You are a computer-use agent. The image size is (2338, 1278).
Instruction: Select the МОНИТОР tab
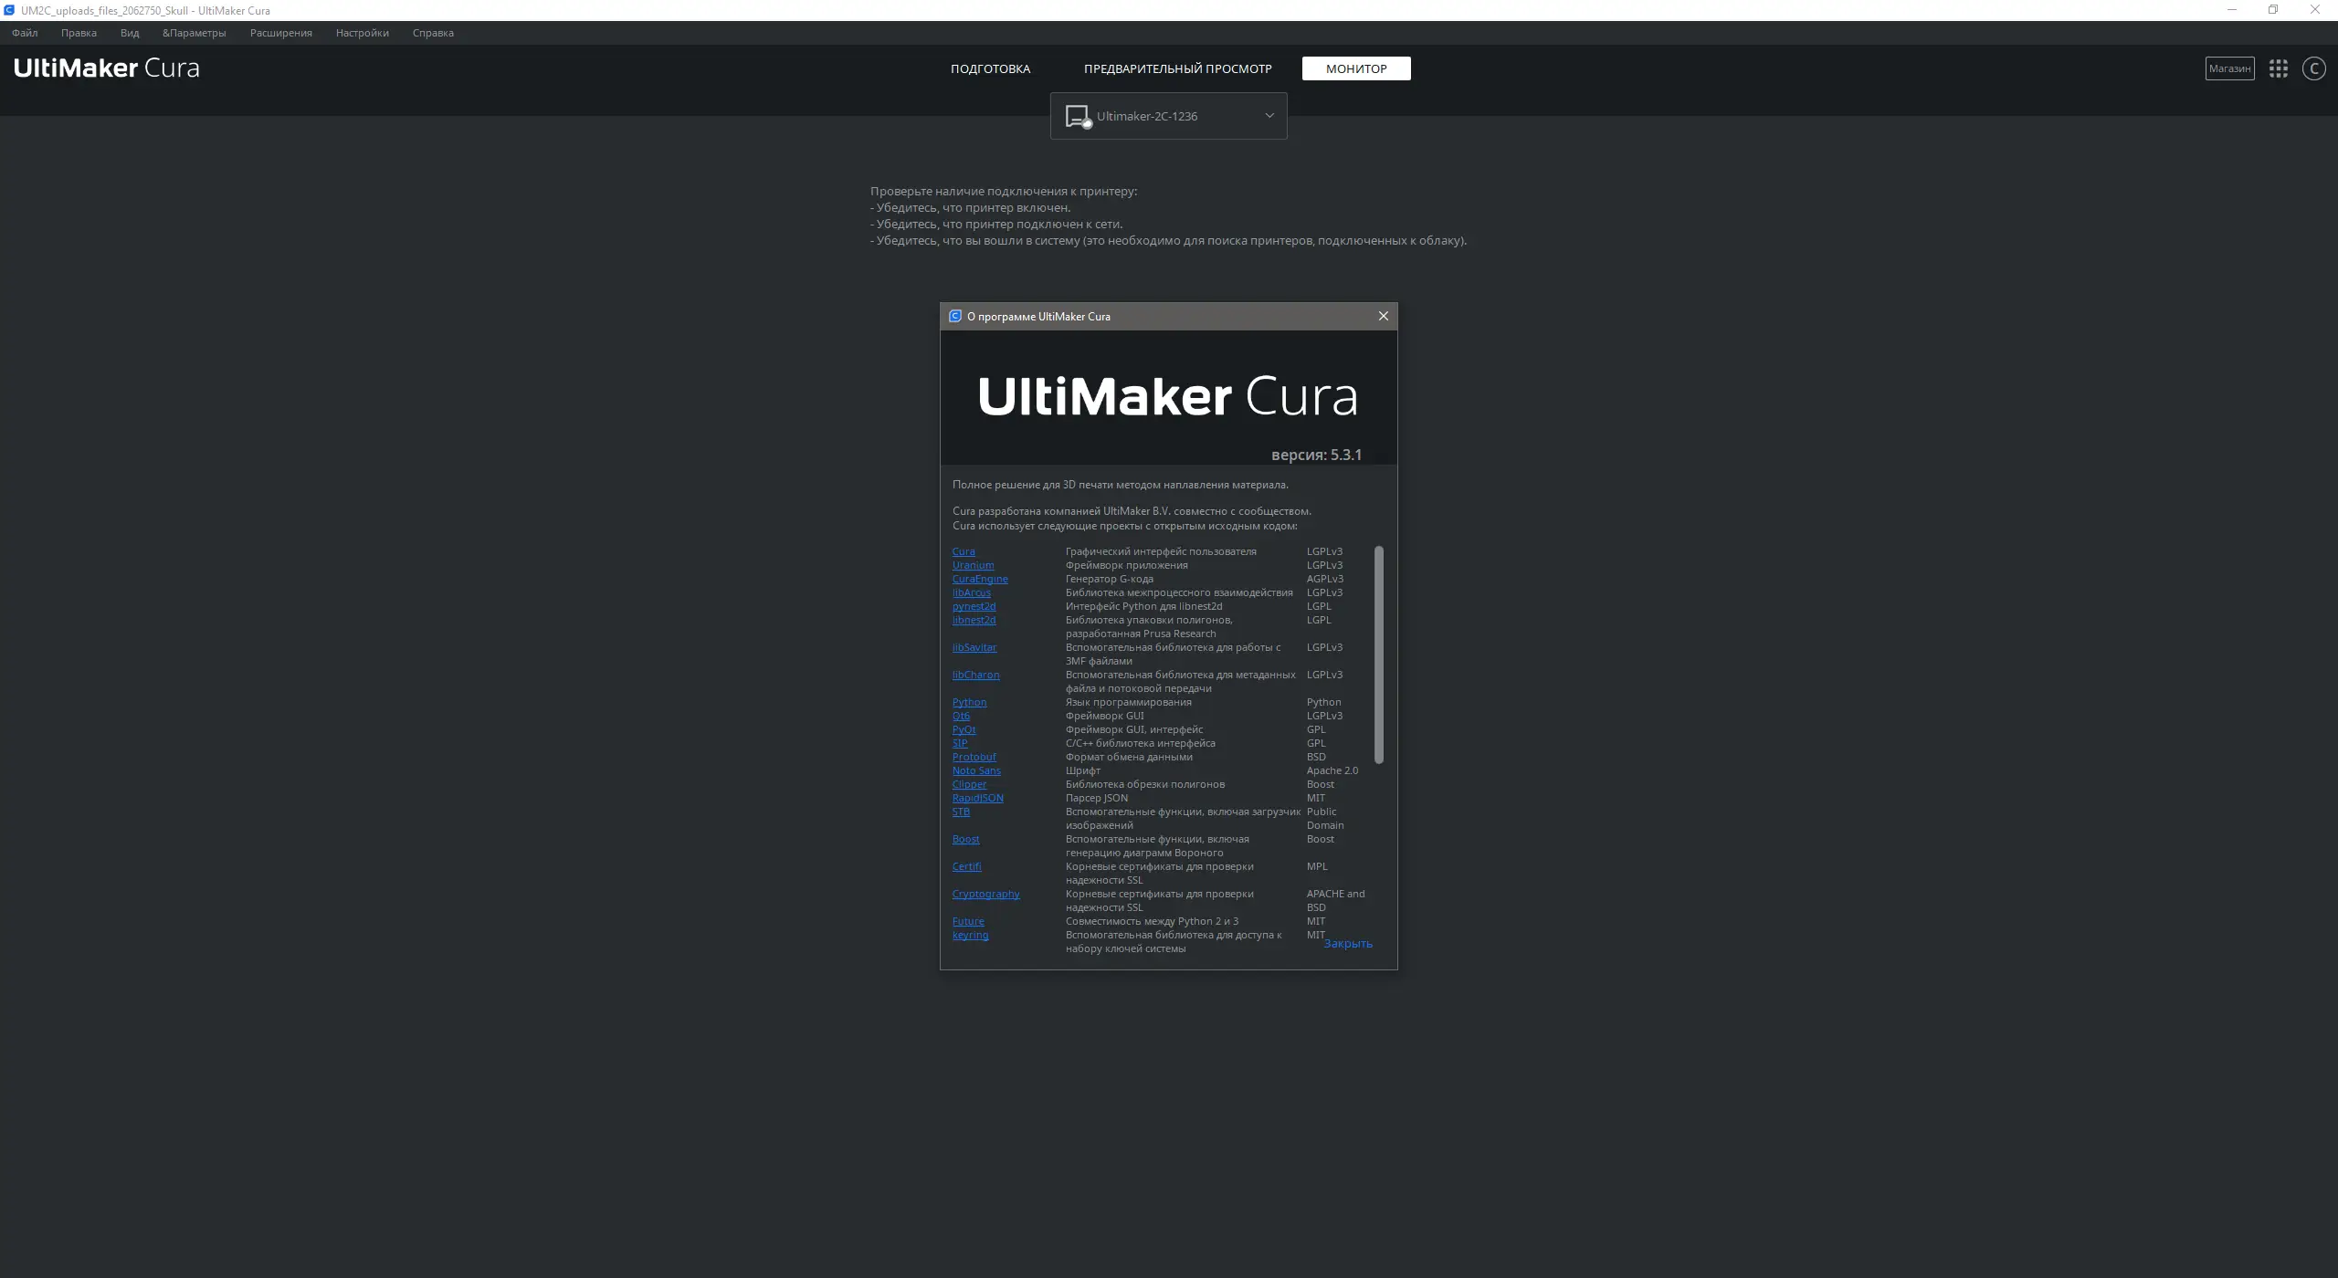click(x=1356, y=68)
